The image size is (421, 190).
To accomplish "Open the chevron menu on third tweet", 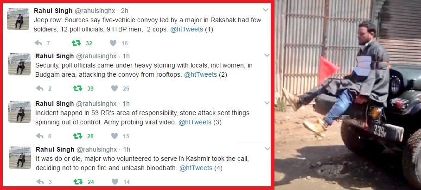I will tap(267, 103).
